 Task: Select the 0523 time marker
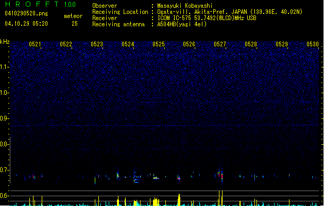[97, 44]
